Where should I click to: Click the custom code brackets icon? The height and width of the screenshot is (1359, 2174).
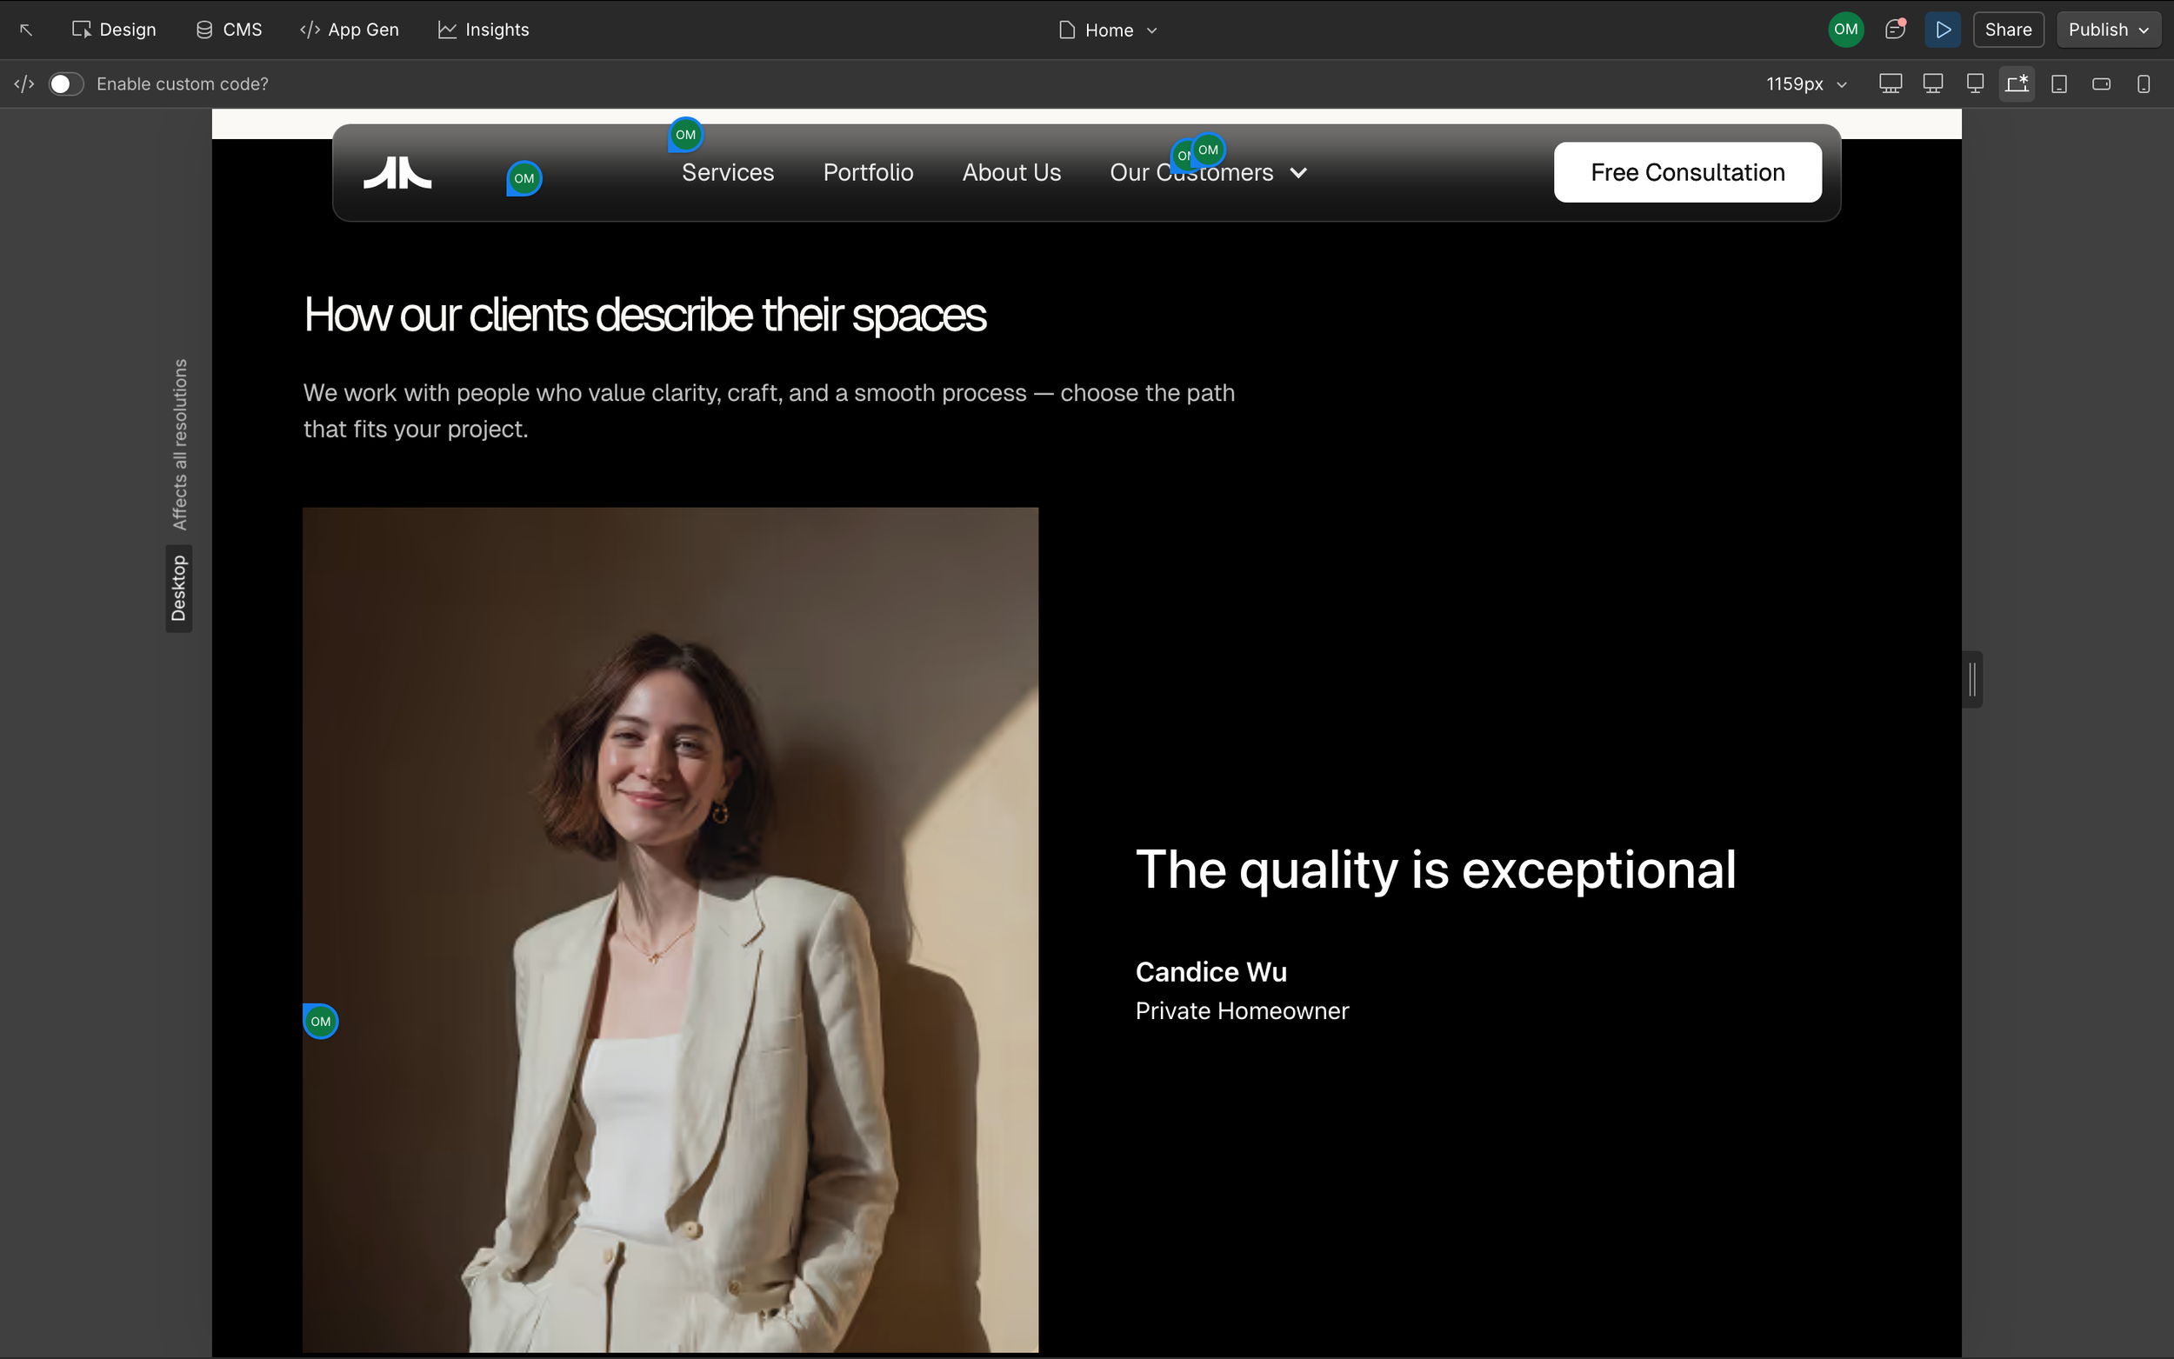click(x=24, y=83)
